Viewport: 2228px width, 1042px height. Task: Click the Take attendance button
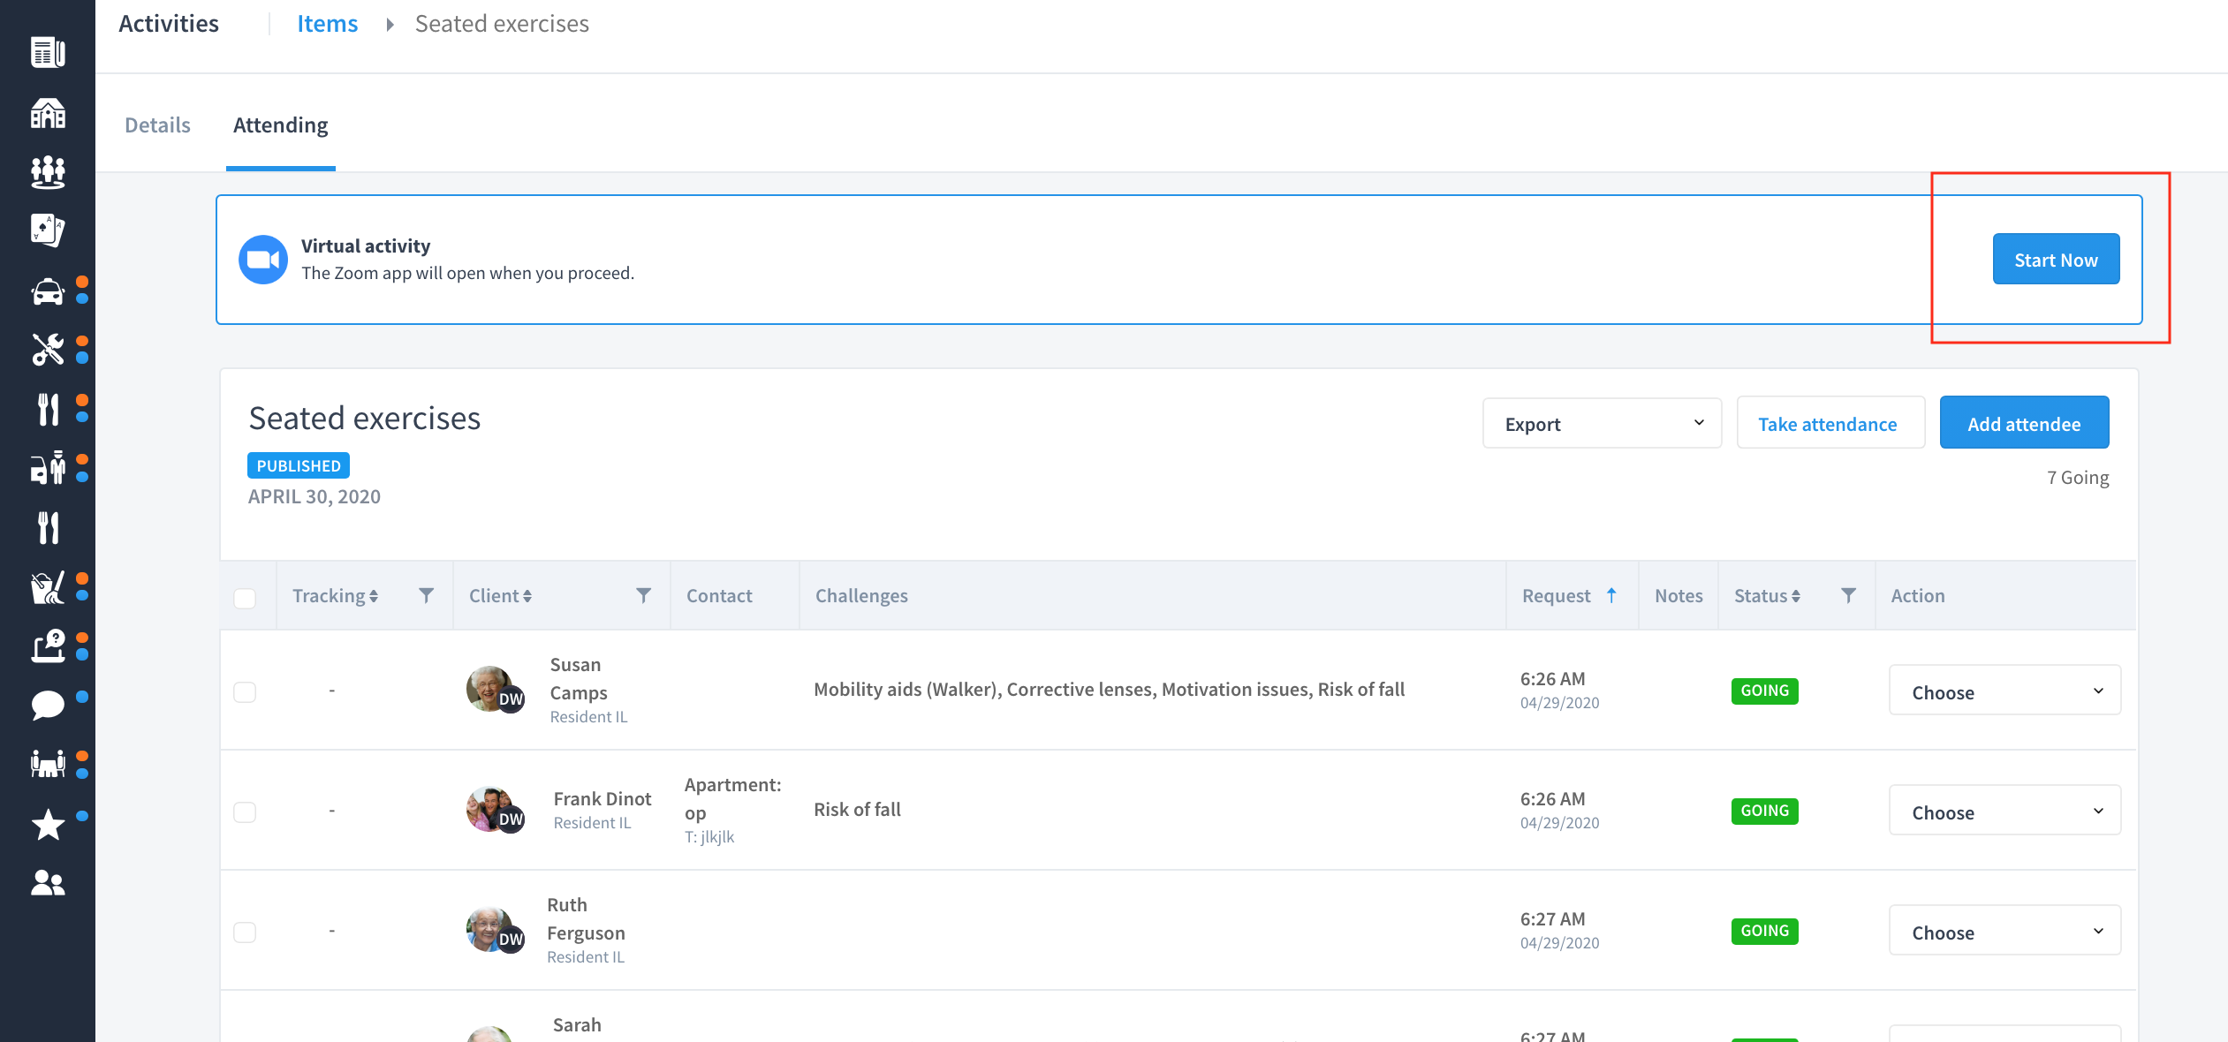pyautogui.click(x=1830, y=424)
